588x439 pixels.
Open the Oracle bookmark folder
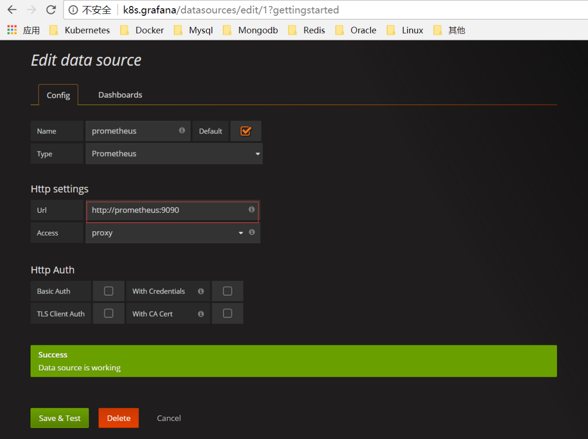pos(356,30)
